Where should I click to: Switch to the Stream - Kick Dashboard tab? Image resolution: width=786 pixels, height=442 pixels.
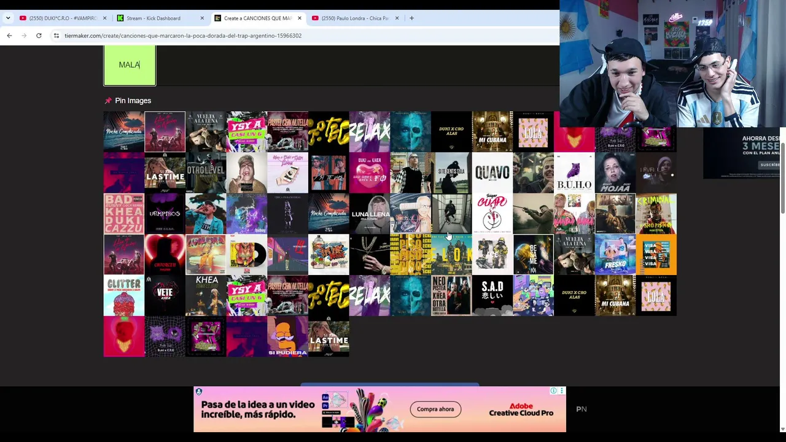pos(159,18)
